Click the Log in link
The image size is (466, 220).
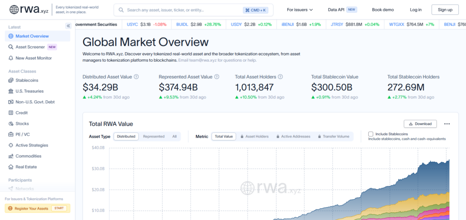(x=415, y=10)
